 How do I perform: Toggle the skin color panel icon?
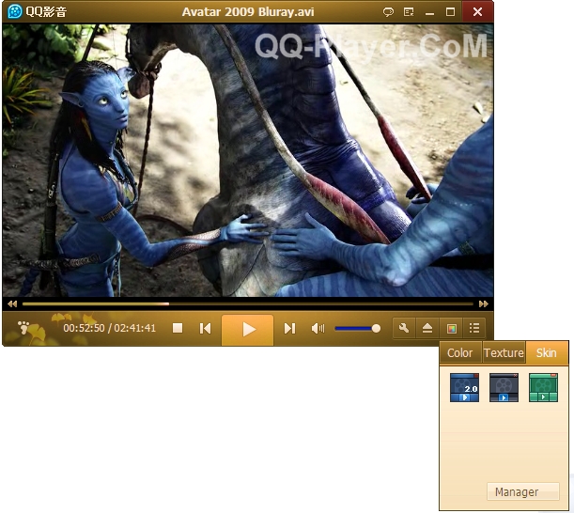[x=452, y=328]
